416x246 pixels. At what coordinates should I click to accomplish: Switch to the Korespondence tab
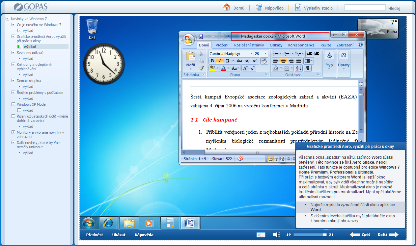(301, 45)
